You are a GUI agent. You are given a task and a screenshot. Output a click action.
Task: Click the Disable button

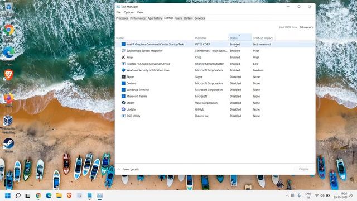pyautogui.click(x=303, y=169)
